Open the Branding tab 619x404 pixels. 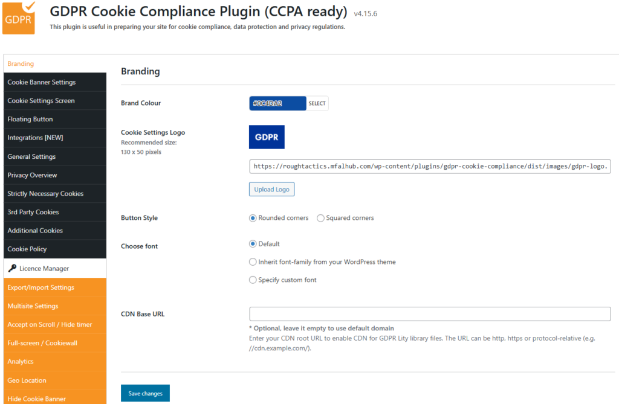(x=55, y=63)
